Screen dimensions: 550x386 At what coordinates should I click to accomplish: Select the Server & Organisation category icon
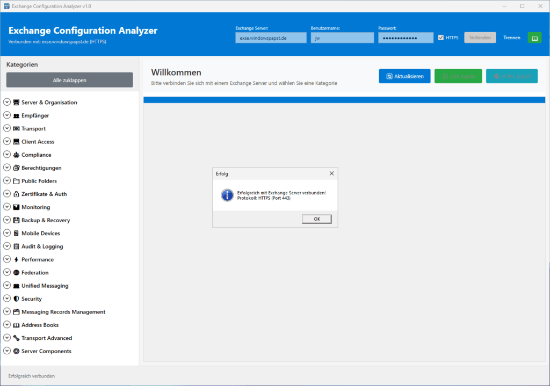[x=15, y=102]
